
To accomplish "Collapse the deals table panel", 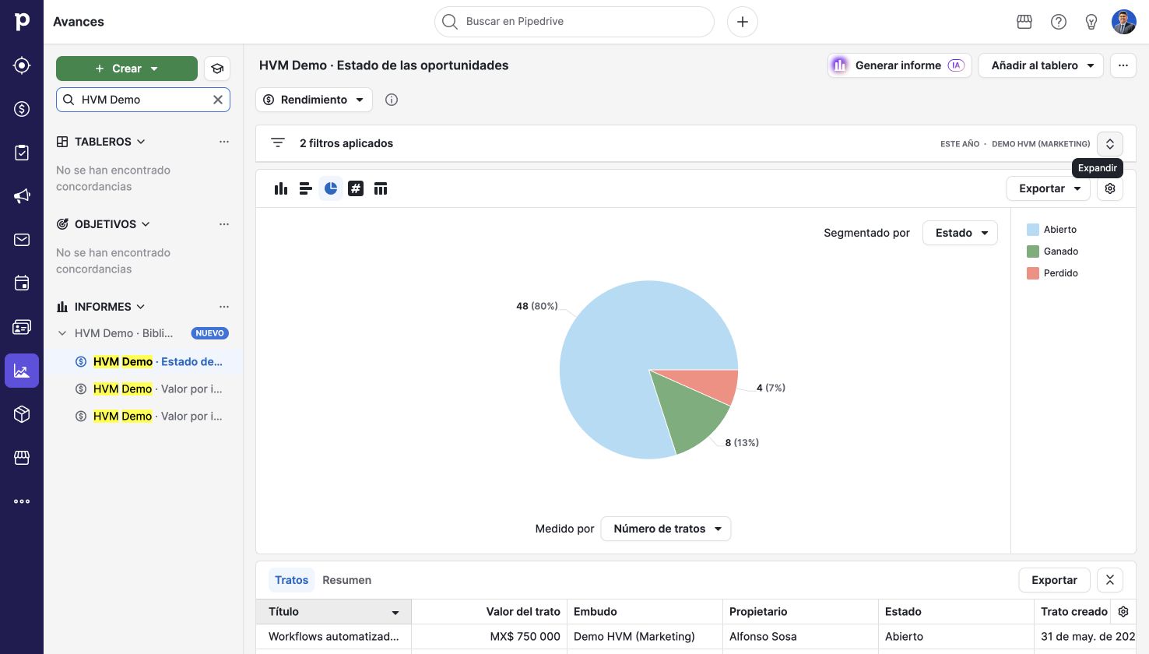I will (x=1110, y=580).
